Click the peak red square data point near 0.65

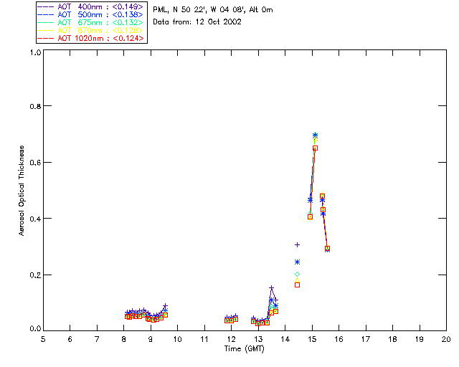[315, 148]
